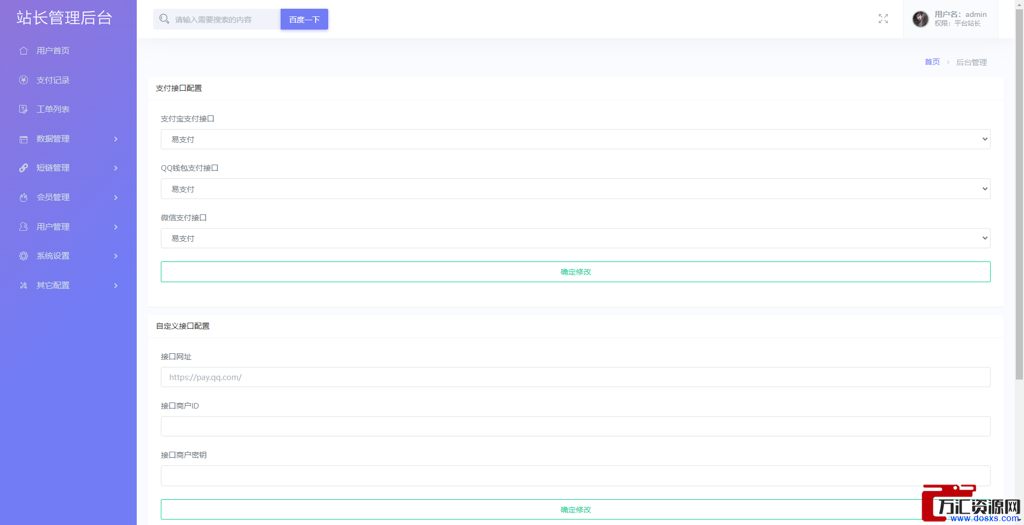Expand the 数据管理 submenu chevron
The width and height of the screenshot is (1024, 525).
115,139
